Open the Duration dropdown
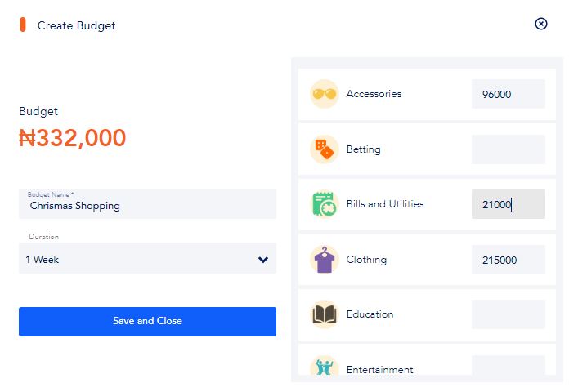This screenshot has width=578, height=392. 147,259
